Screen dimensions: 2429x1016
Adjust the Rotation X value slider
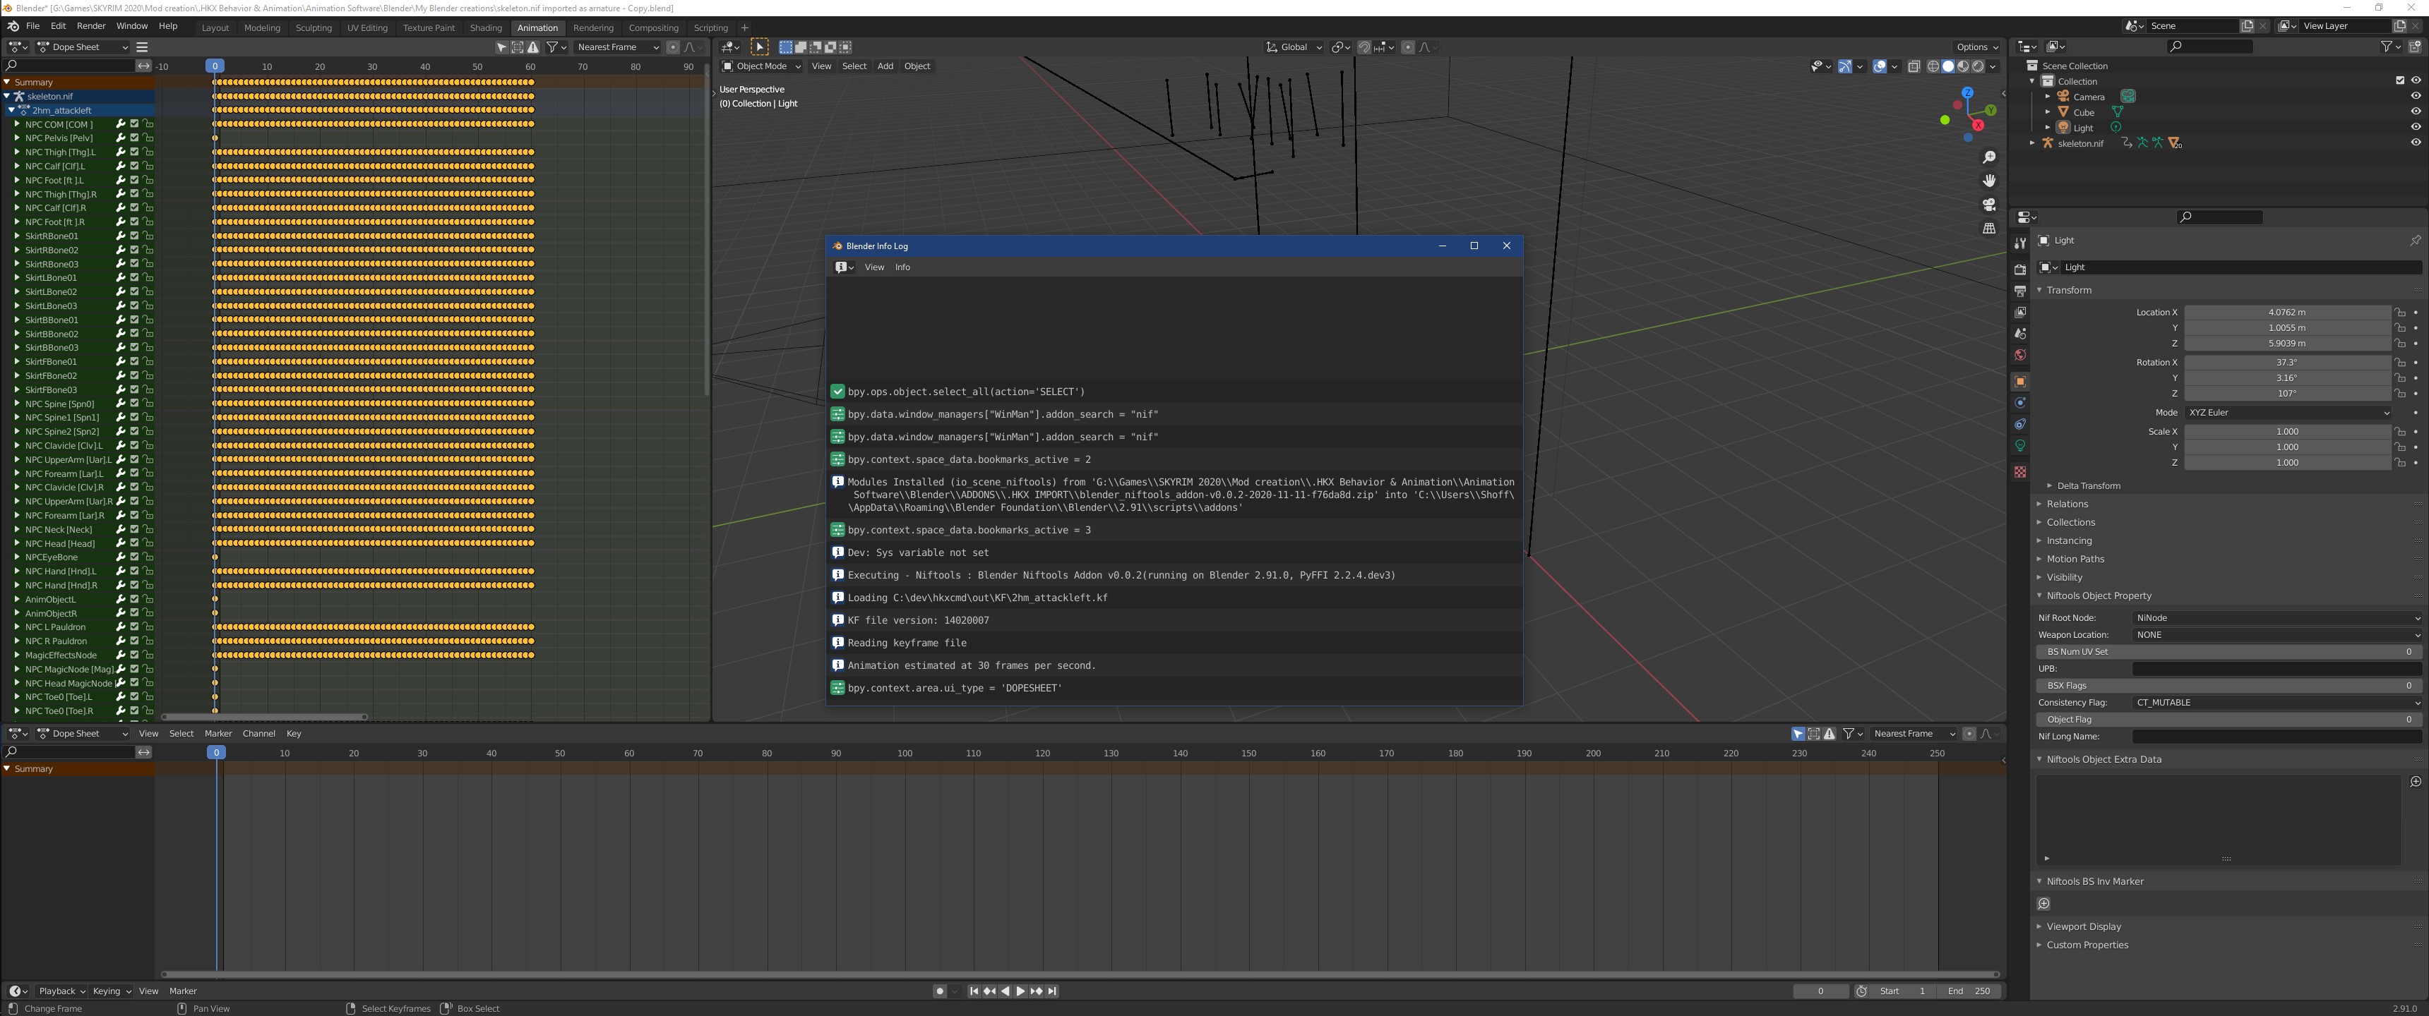tap(2286, 362)
